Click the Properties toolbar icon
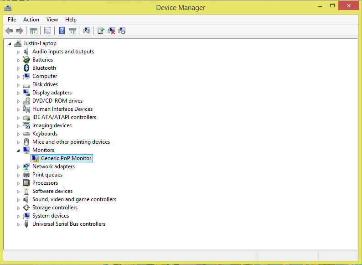Viewport: 362px width, 265px height. (47, 31)
